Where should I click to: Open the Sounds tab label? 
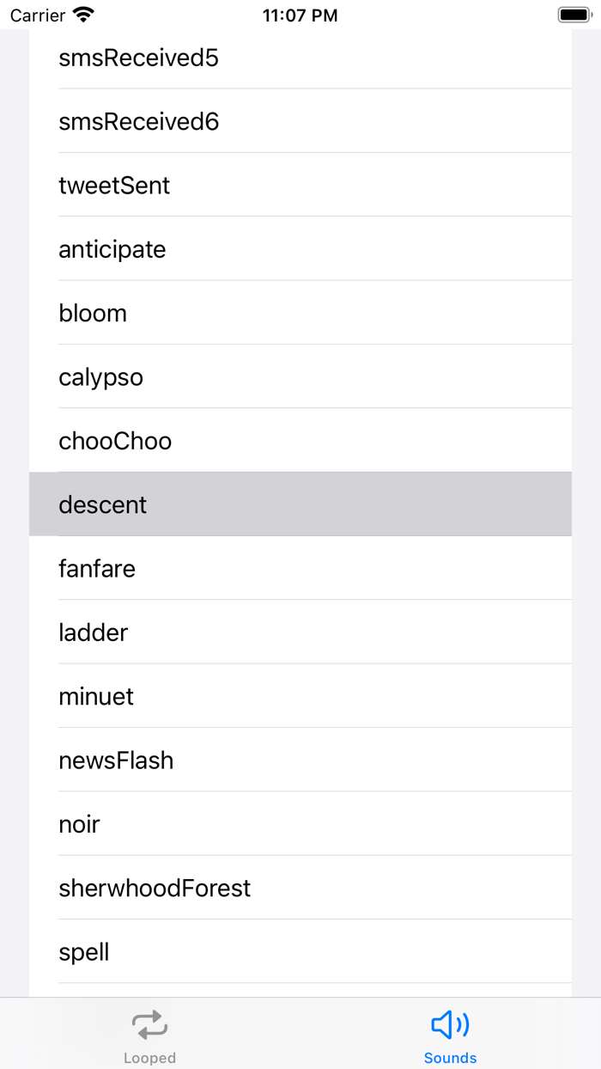click(450, 1058)
